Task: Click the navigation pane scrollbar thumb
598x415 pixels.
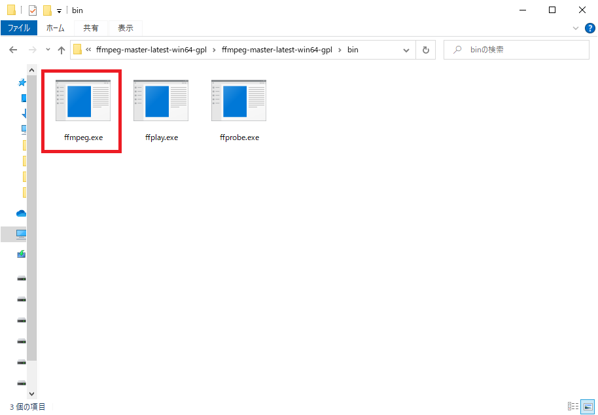Action: pos(31,218)
